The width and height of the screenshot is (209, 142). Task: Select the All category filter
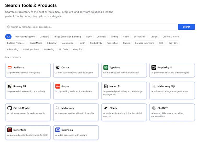8,37
